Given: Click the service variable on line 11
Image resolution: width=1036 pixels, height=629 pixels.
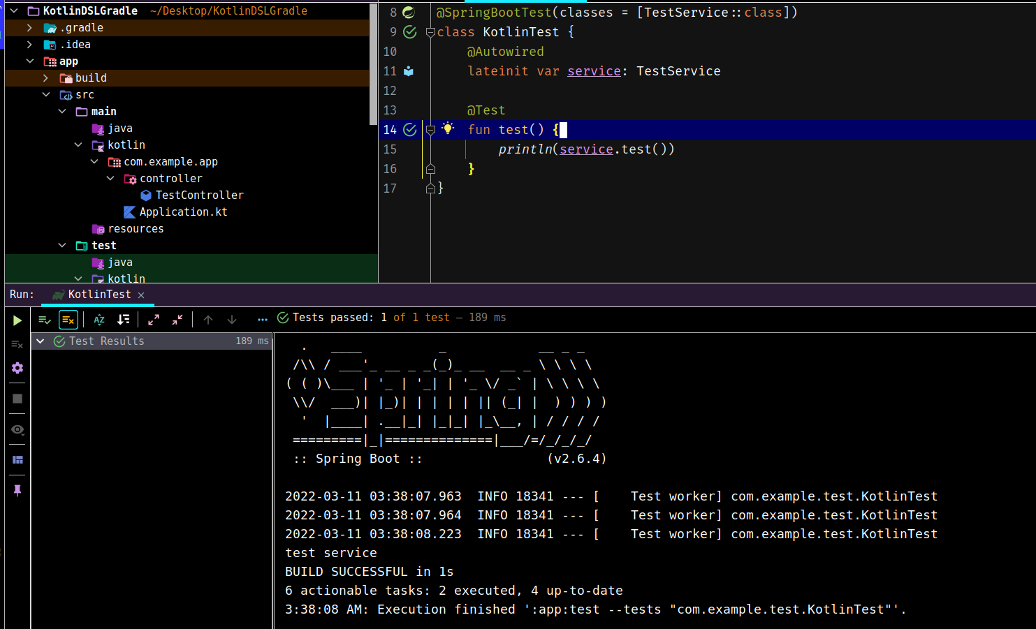Looking at the screenshot, I should pyautogui.click(x=594, y=71).
